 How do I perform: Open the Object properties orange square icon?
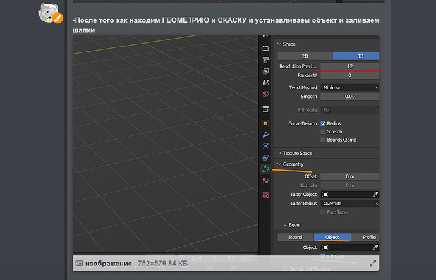coord(265,123)
